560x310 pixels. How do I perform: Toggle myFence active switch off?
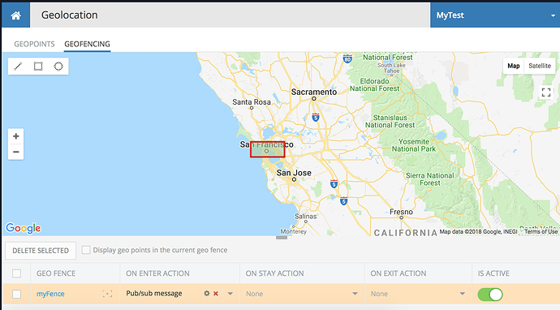(490, 295)
